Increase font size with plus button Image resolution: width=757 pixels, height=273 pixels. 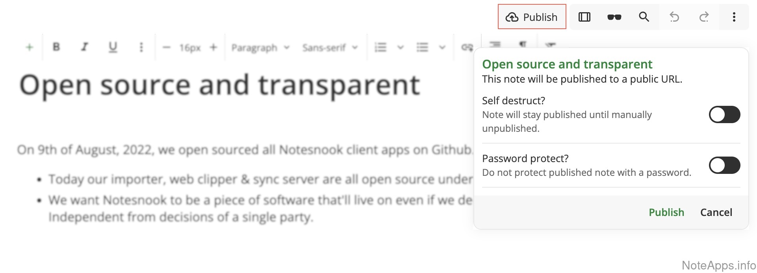(213, 47)
